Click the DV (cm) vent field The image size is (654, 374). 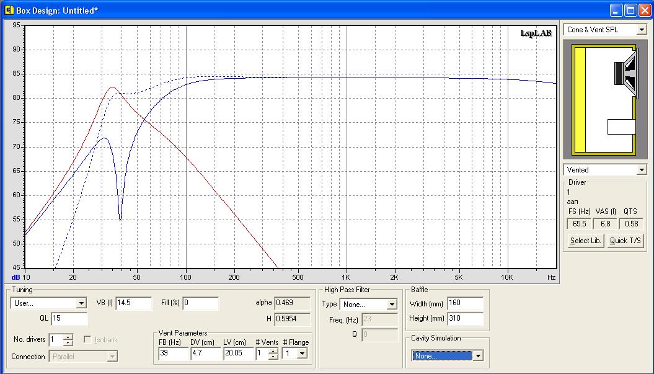click(x=206, y=354)
